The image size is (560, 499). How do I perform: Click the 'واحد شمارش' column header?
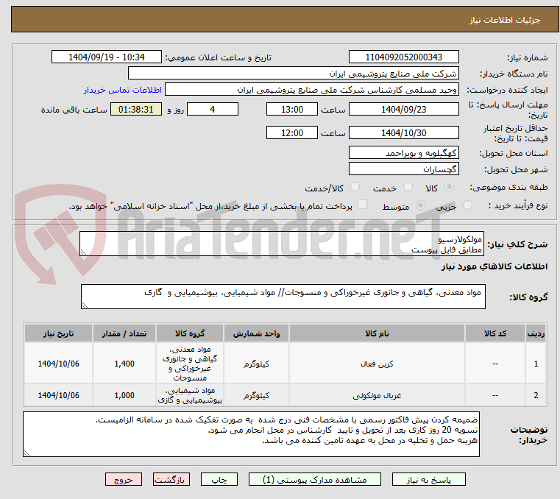[x=256, y=333]
